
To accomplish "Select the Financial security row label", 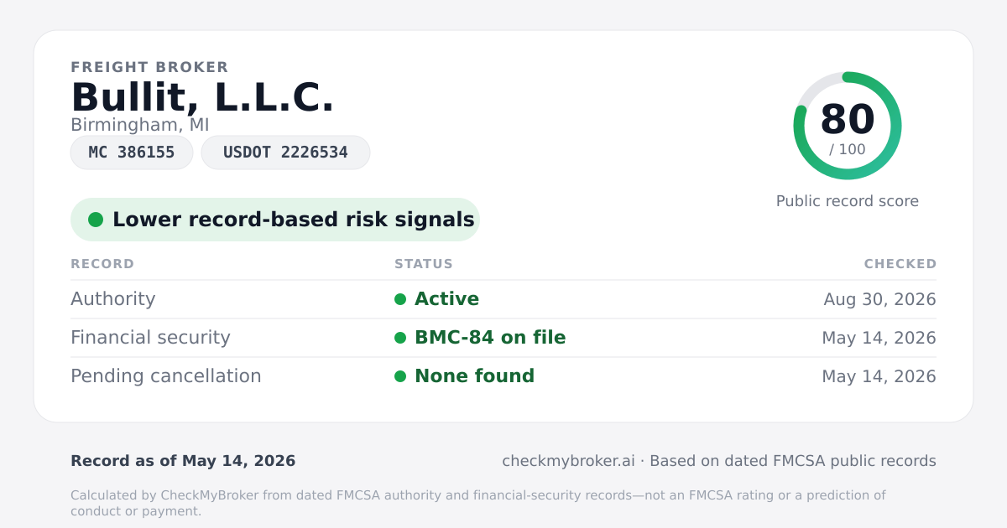I will [150, 338].
